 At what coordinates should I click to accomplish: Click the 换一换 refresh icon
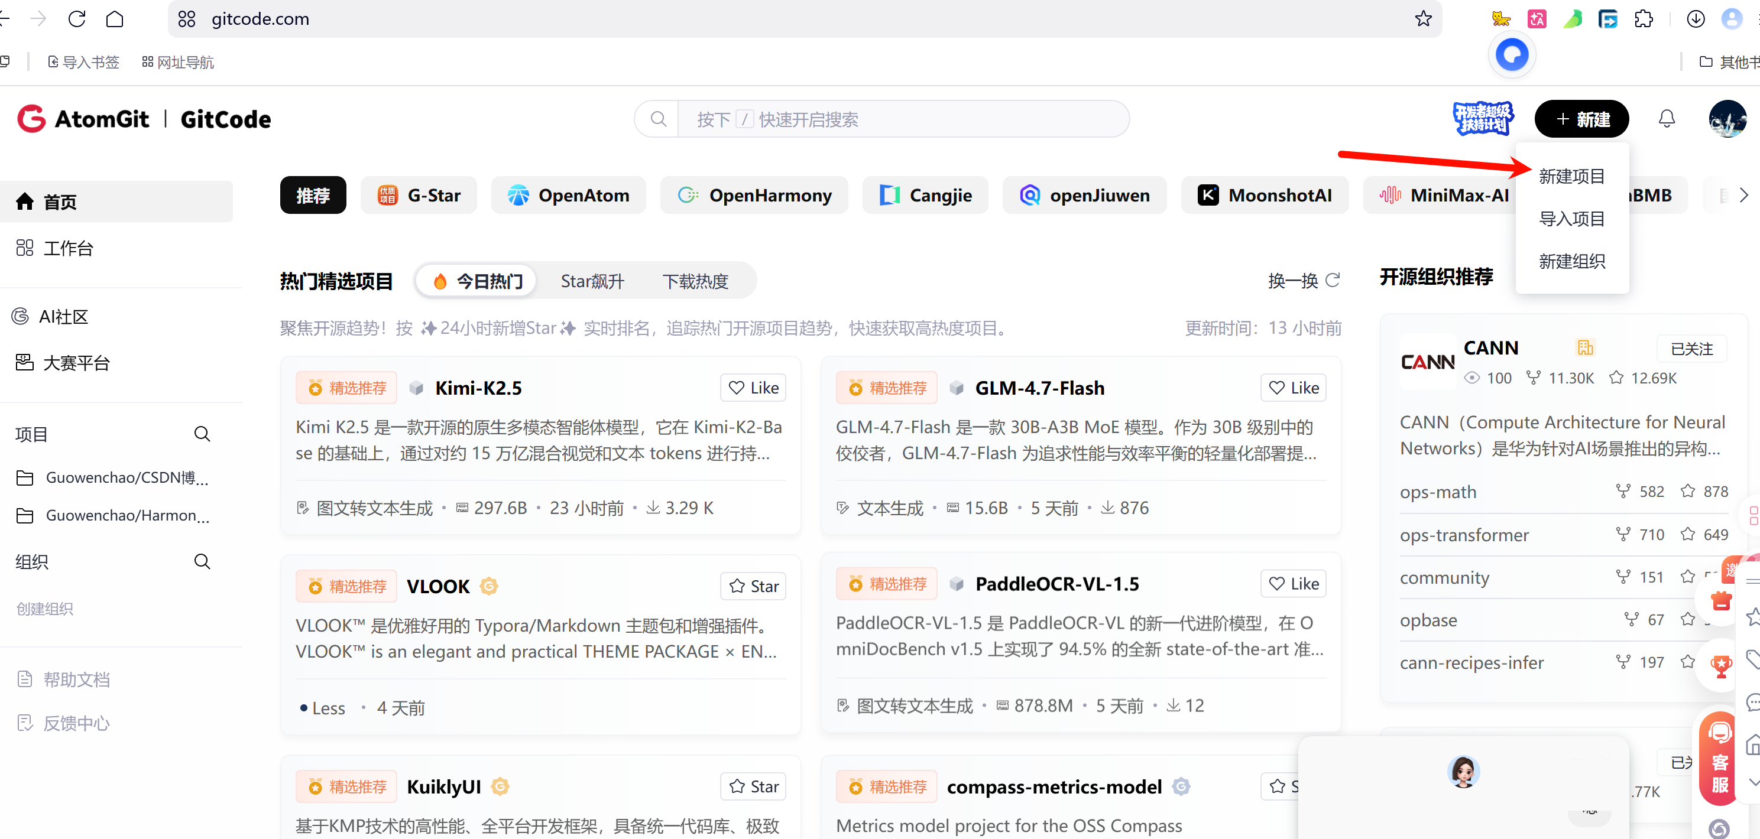click(1333, 280)
